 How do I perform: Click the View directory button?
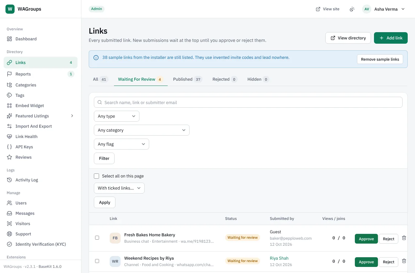pyautogui.click(x=348, y=38)
